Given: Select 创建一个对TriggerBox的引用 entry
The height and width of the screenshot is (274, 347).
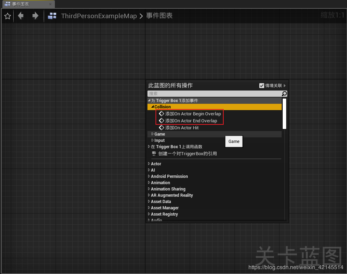Looking at the screenshot, I should 187,153.
